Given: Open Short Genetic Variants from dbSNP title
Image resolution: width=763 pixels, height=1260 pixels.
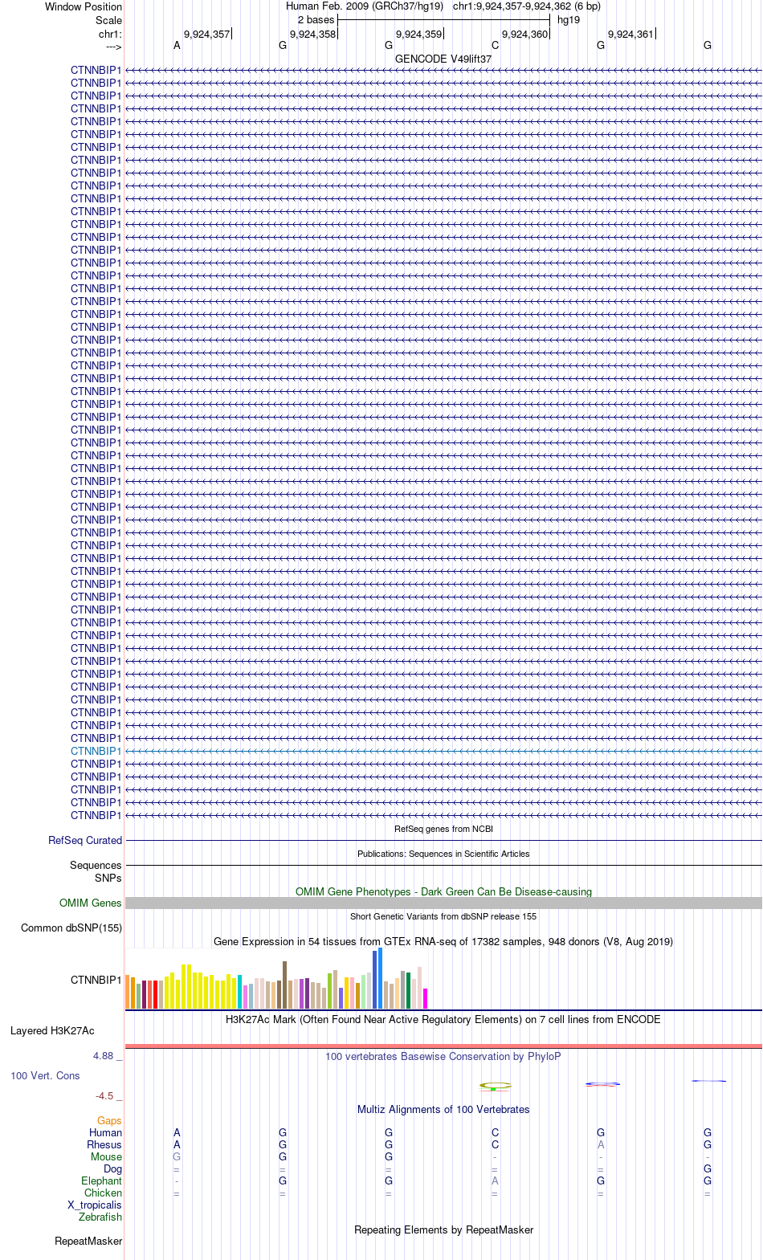Looking at the screenshot, I should coord(443,916).
